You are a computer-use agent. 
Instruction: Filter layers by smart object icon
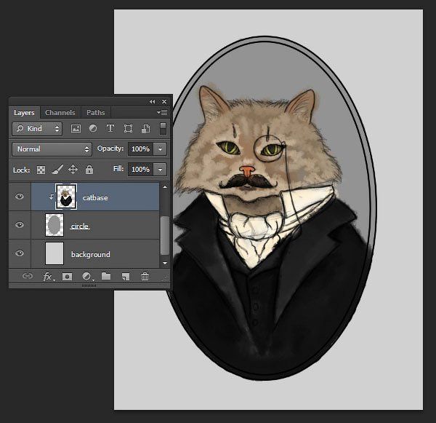(x=145, y=128)
